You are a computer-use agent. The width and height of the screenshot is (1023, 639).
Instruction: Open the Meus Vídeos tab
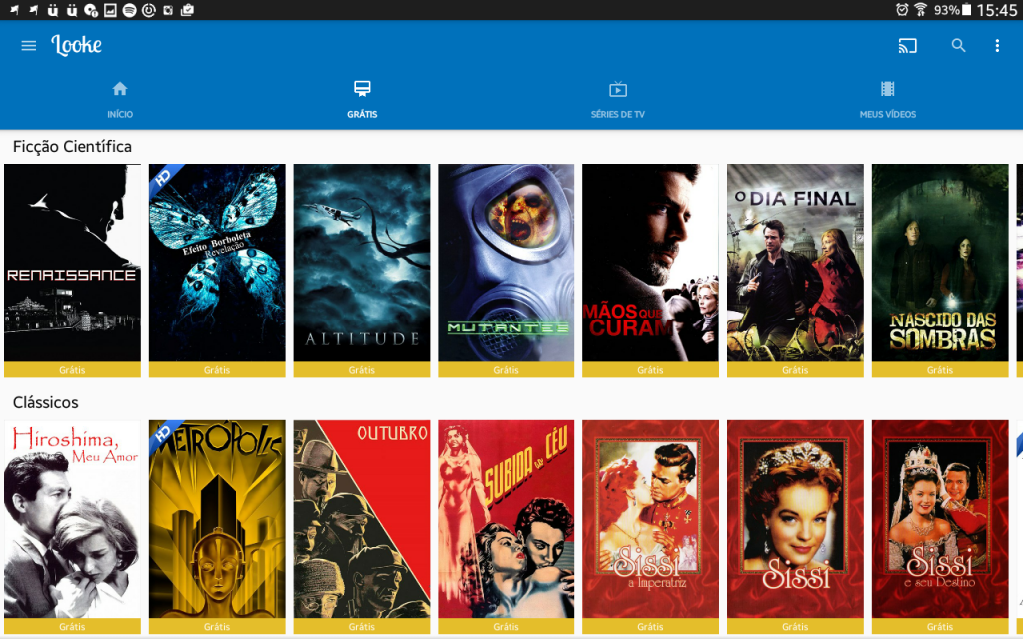click(887, 100)
